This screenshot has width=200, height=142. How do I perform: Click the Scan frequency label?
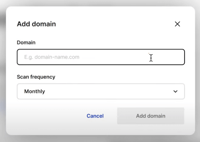pos(36,77)
